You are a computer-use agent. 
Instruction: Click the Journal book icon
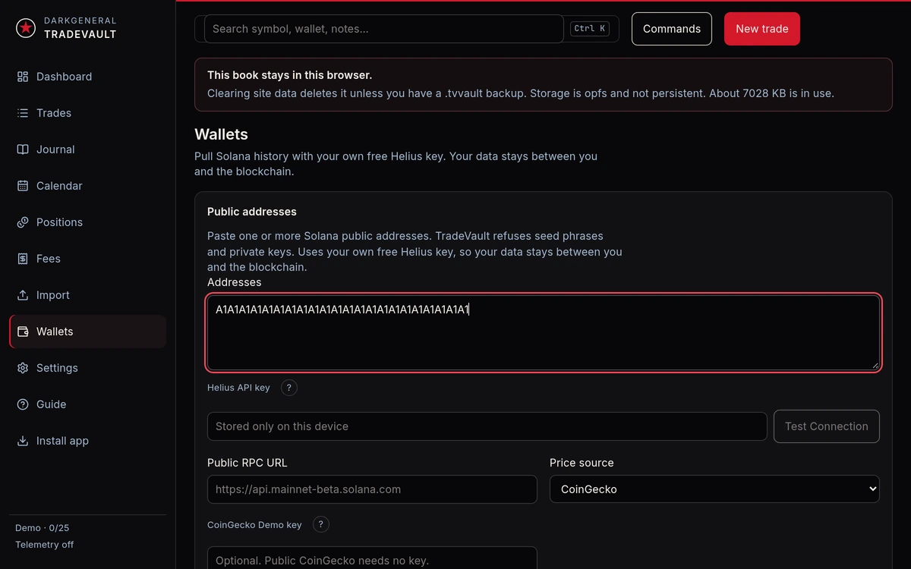(x=23, y=149)
